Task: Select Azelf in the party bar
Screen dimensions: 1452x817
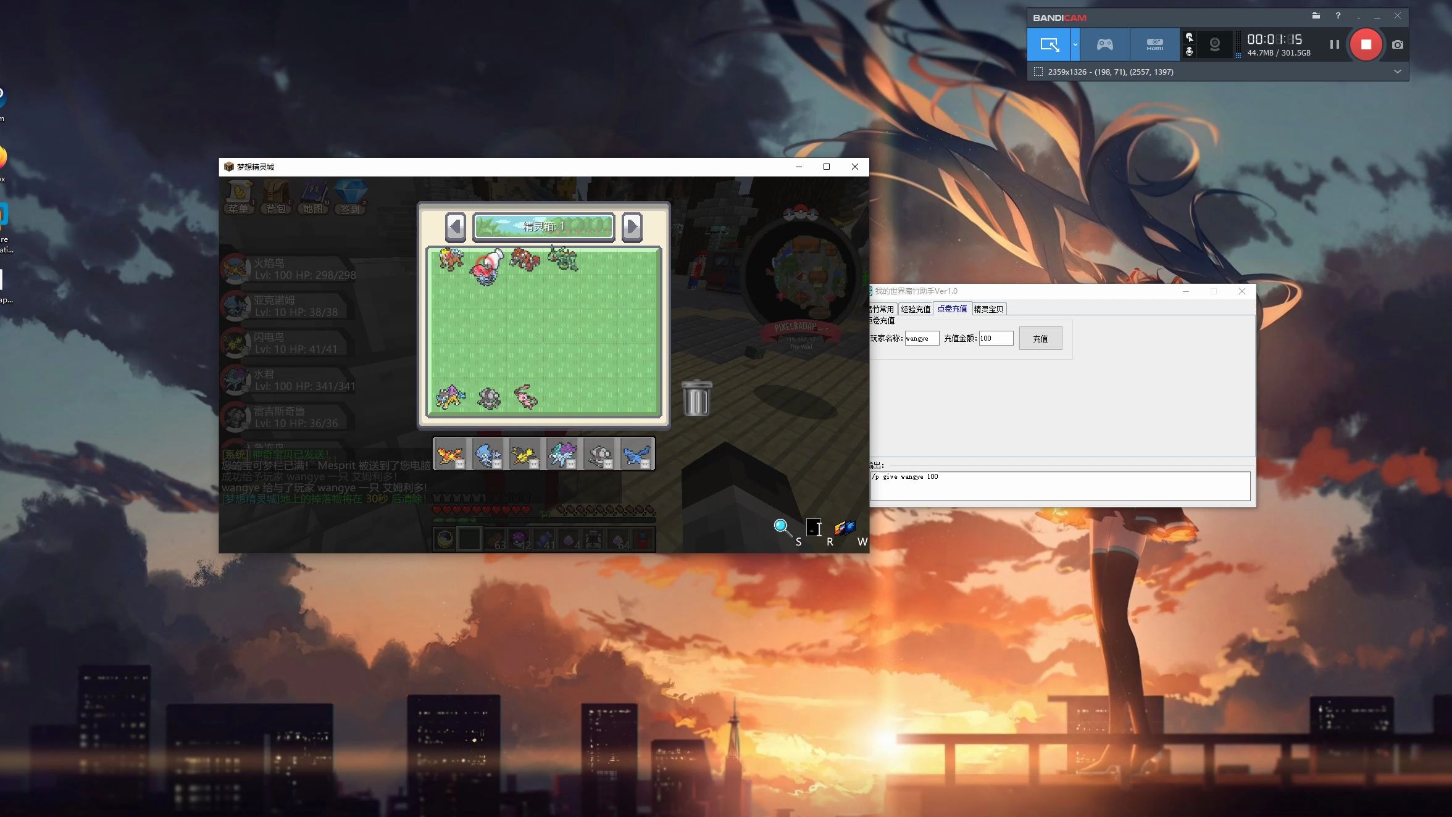Action: tap(488, 454)
